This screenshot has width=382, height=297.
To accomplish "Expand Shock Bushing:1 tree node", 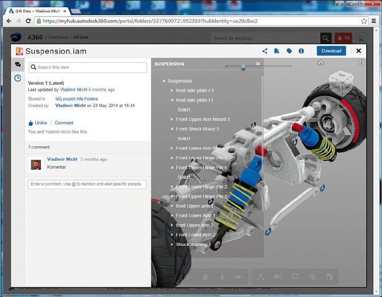I will 172,245.
